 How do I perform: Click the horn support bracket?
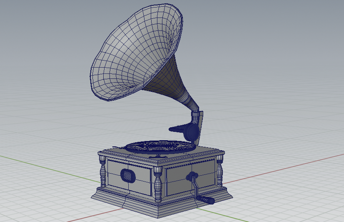tap(199, 125)
